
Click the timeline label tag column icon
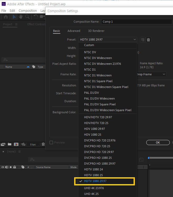pos(23,167)
